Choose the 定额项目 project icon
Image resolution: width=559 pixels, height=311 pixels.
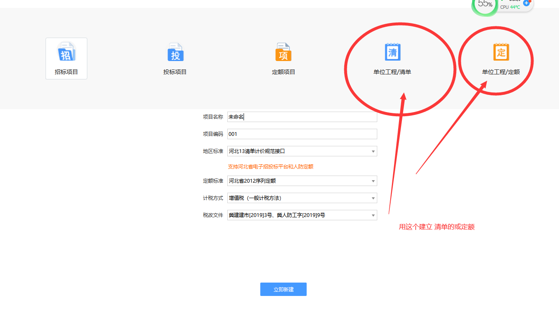284,52
